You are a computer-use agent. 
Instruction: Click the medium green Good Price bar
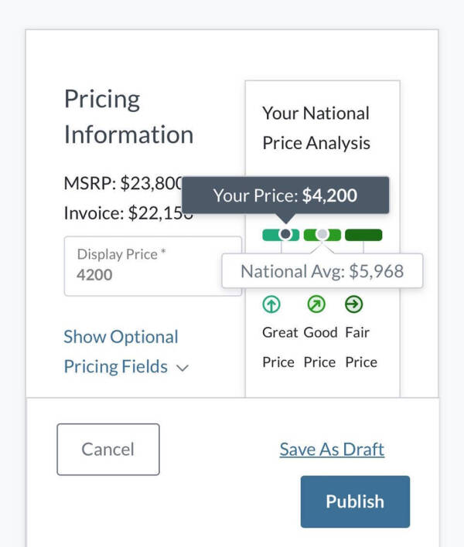tap(322, 235)
